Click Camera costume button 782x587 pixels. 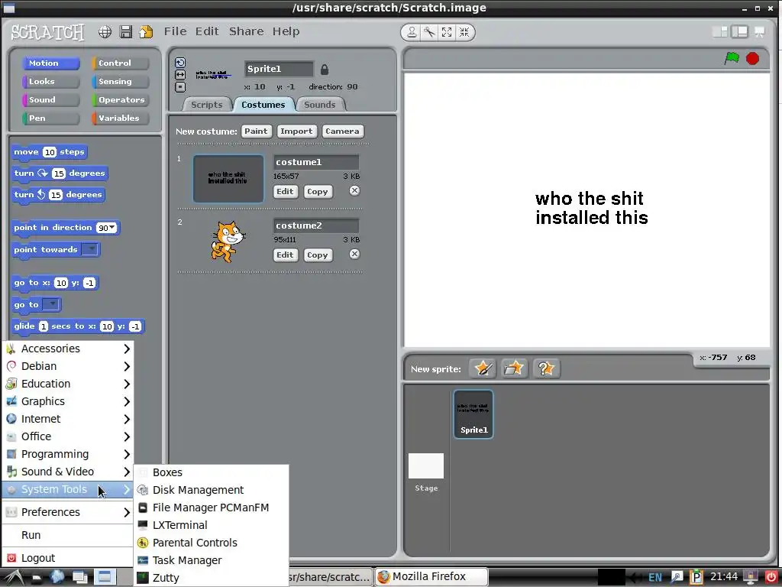pyautogui.click(x=343, y=131)
